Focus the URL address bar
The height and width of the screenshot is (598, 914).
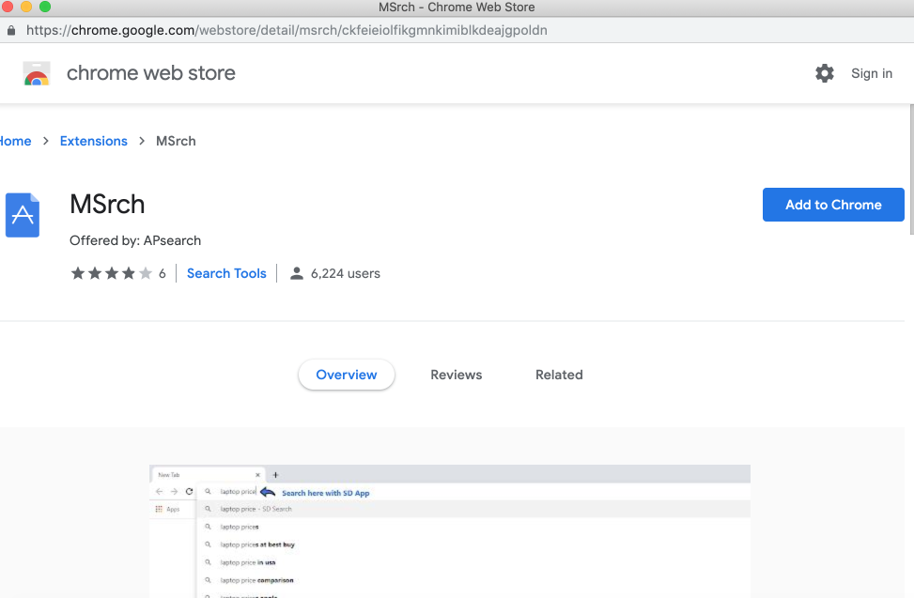click(x=376, y=30)
